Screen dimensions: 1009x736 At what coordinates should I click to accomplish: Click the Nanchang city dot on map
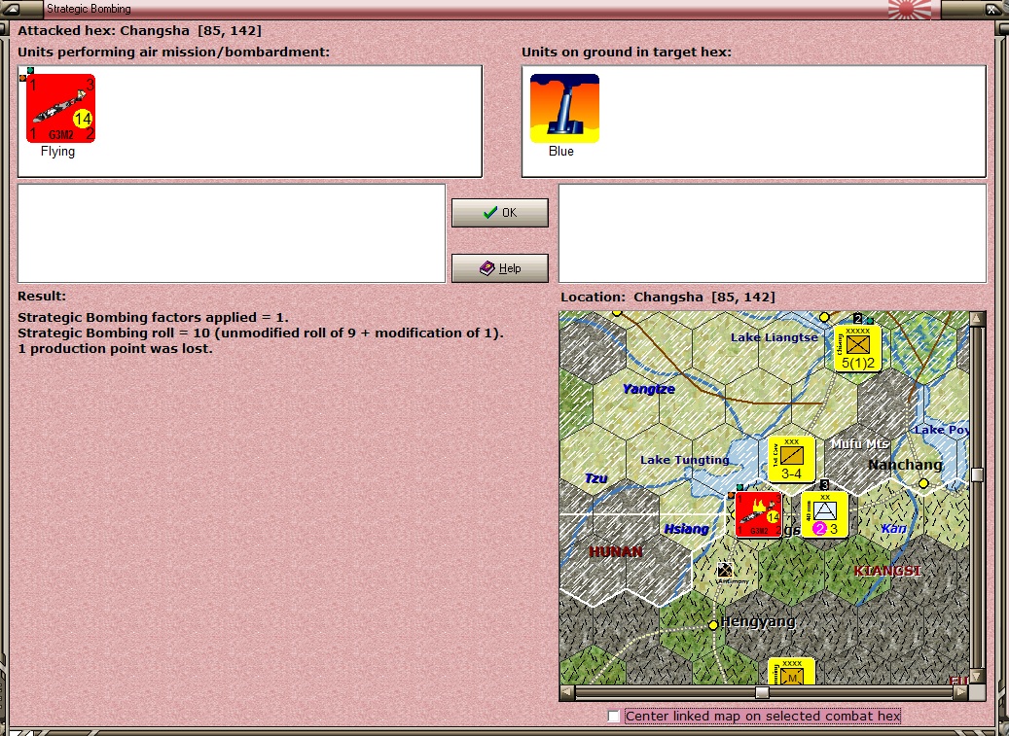923,483
